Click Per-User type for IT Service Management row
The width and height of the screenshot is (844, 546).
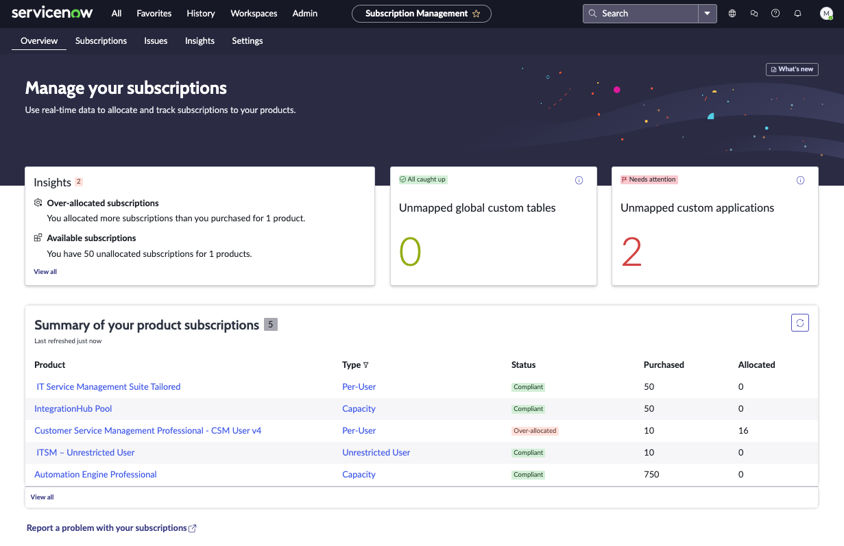pyautogui.click(x=359, y=387)
